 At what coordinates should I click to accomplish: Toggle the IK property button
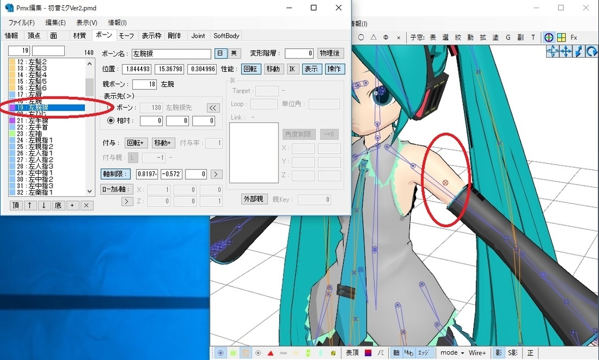tap(292, 69)
